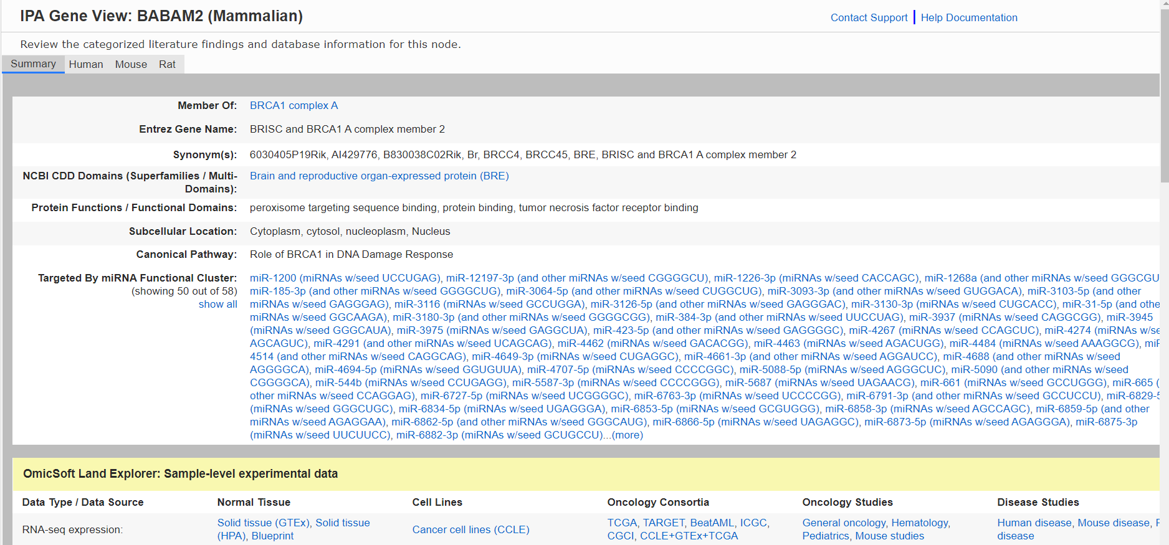Open ICGC consortia link
This screenshot has height=545, width=1169.
[753, 523]
